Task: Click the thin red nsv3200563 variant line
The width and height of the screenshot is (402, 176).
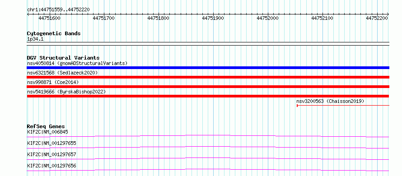Action: click(343, 105)
